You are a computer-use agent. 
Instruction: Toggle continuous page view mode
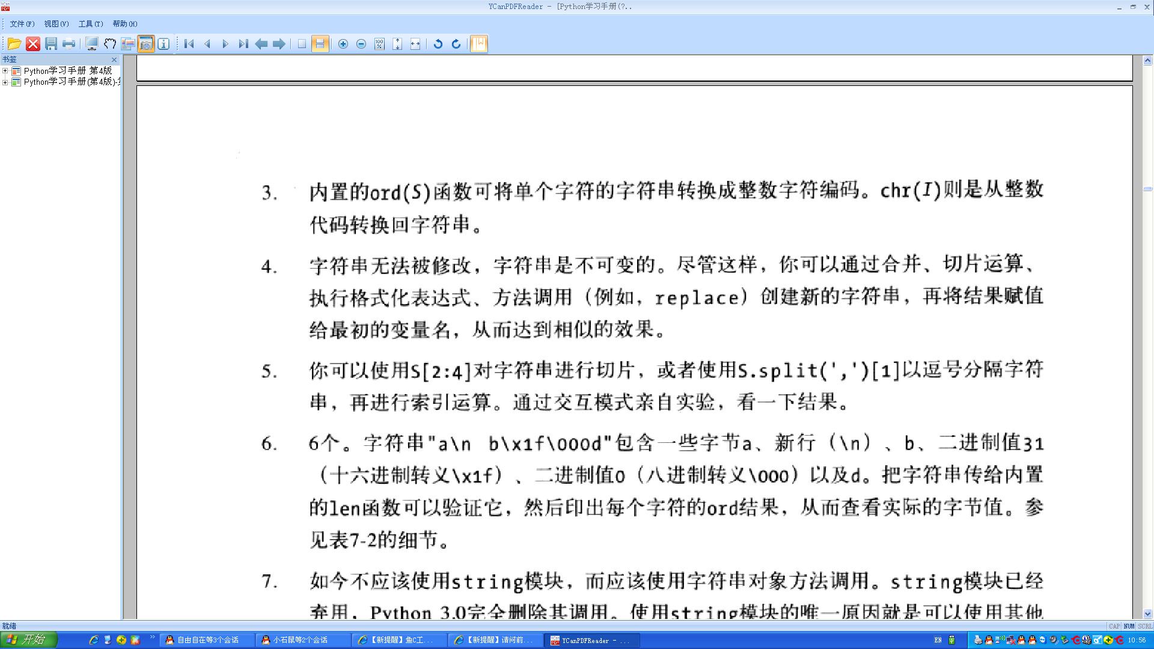(x=319, y=44)
